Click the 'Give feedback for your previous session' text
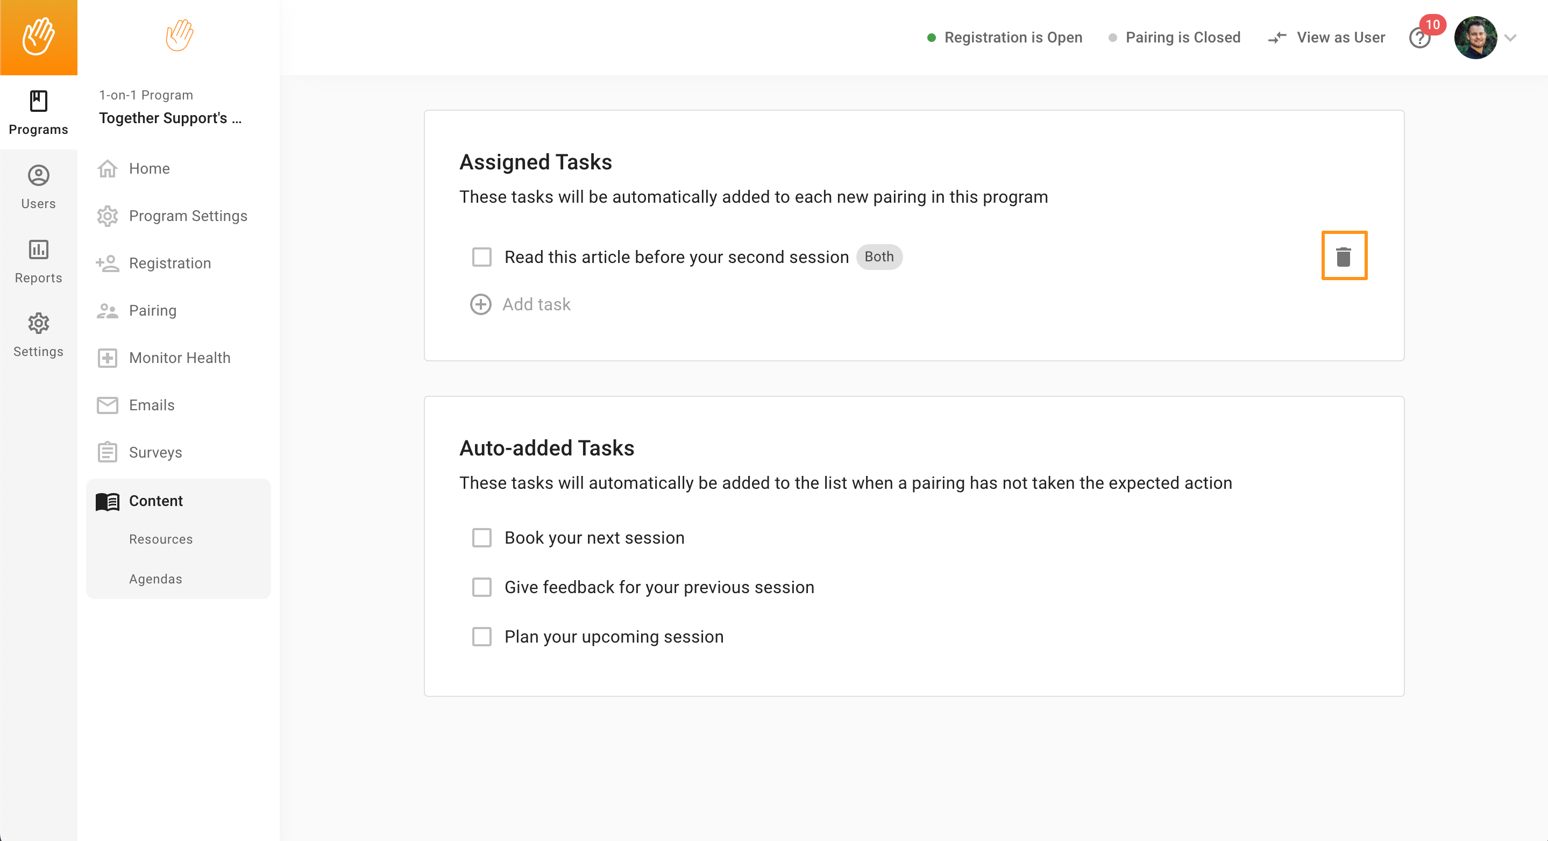 tap(659, 587)
